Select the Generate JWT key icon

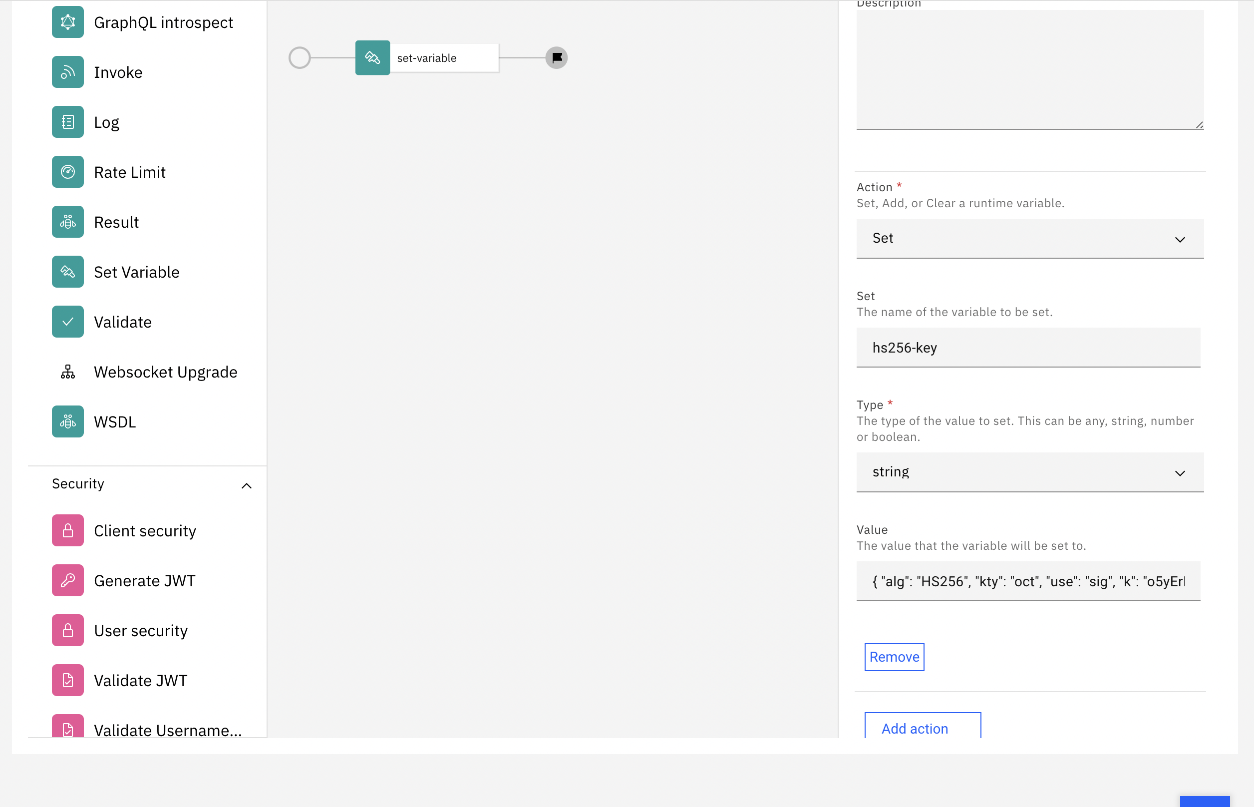pyautogui.click(x=67, y=581)
